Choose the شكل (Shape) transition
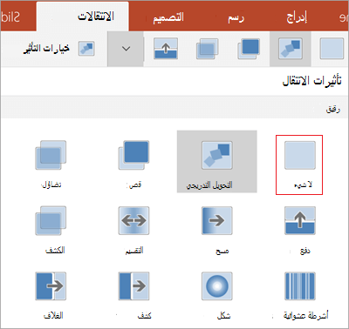349x329 pixels. (217, 296)
